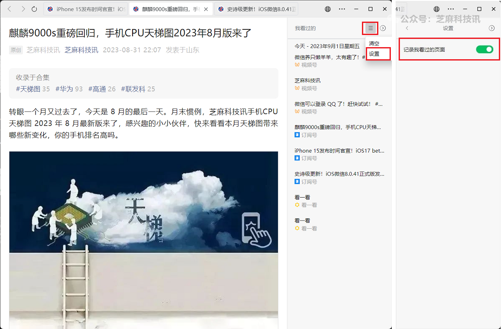Click the gray 芝麻科技讯 author name
501x329 pixels.
[43, 50]
